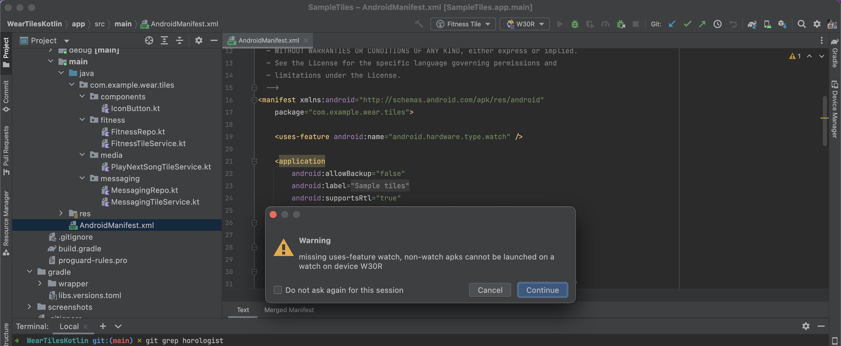The image size is (841, 346).
Task: Click the Git update project arrow
Action: 672,24
